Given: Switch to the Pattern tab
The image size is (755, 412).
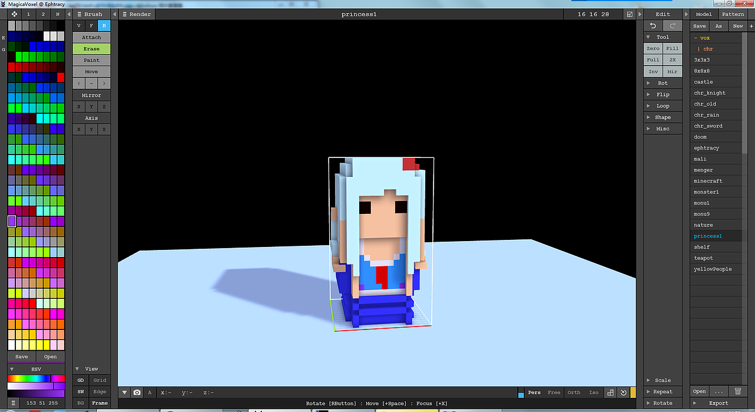Looking at the screenshot, I should pos(733,14).
